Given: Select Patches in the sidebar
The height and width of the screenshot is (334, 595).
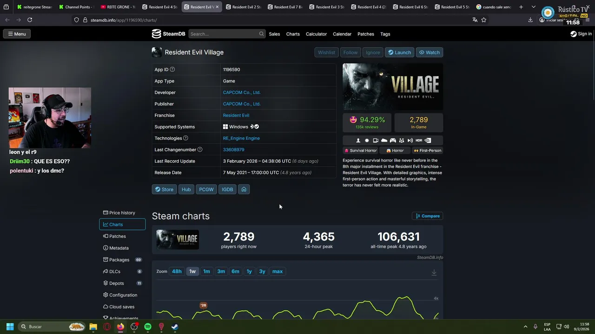Looking at the screenshot, I should 122,236.
